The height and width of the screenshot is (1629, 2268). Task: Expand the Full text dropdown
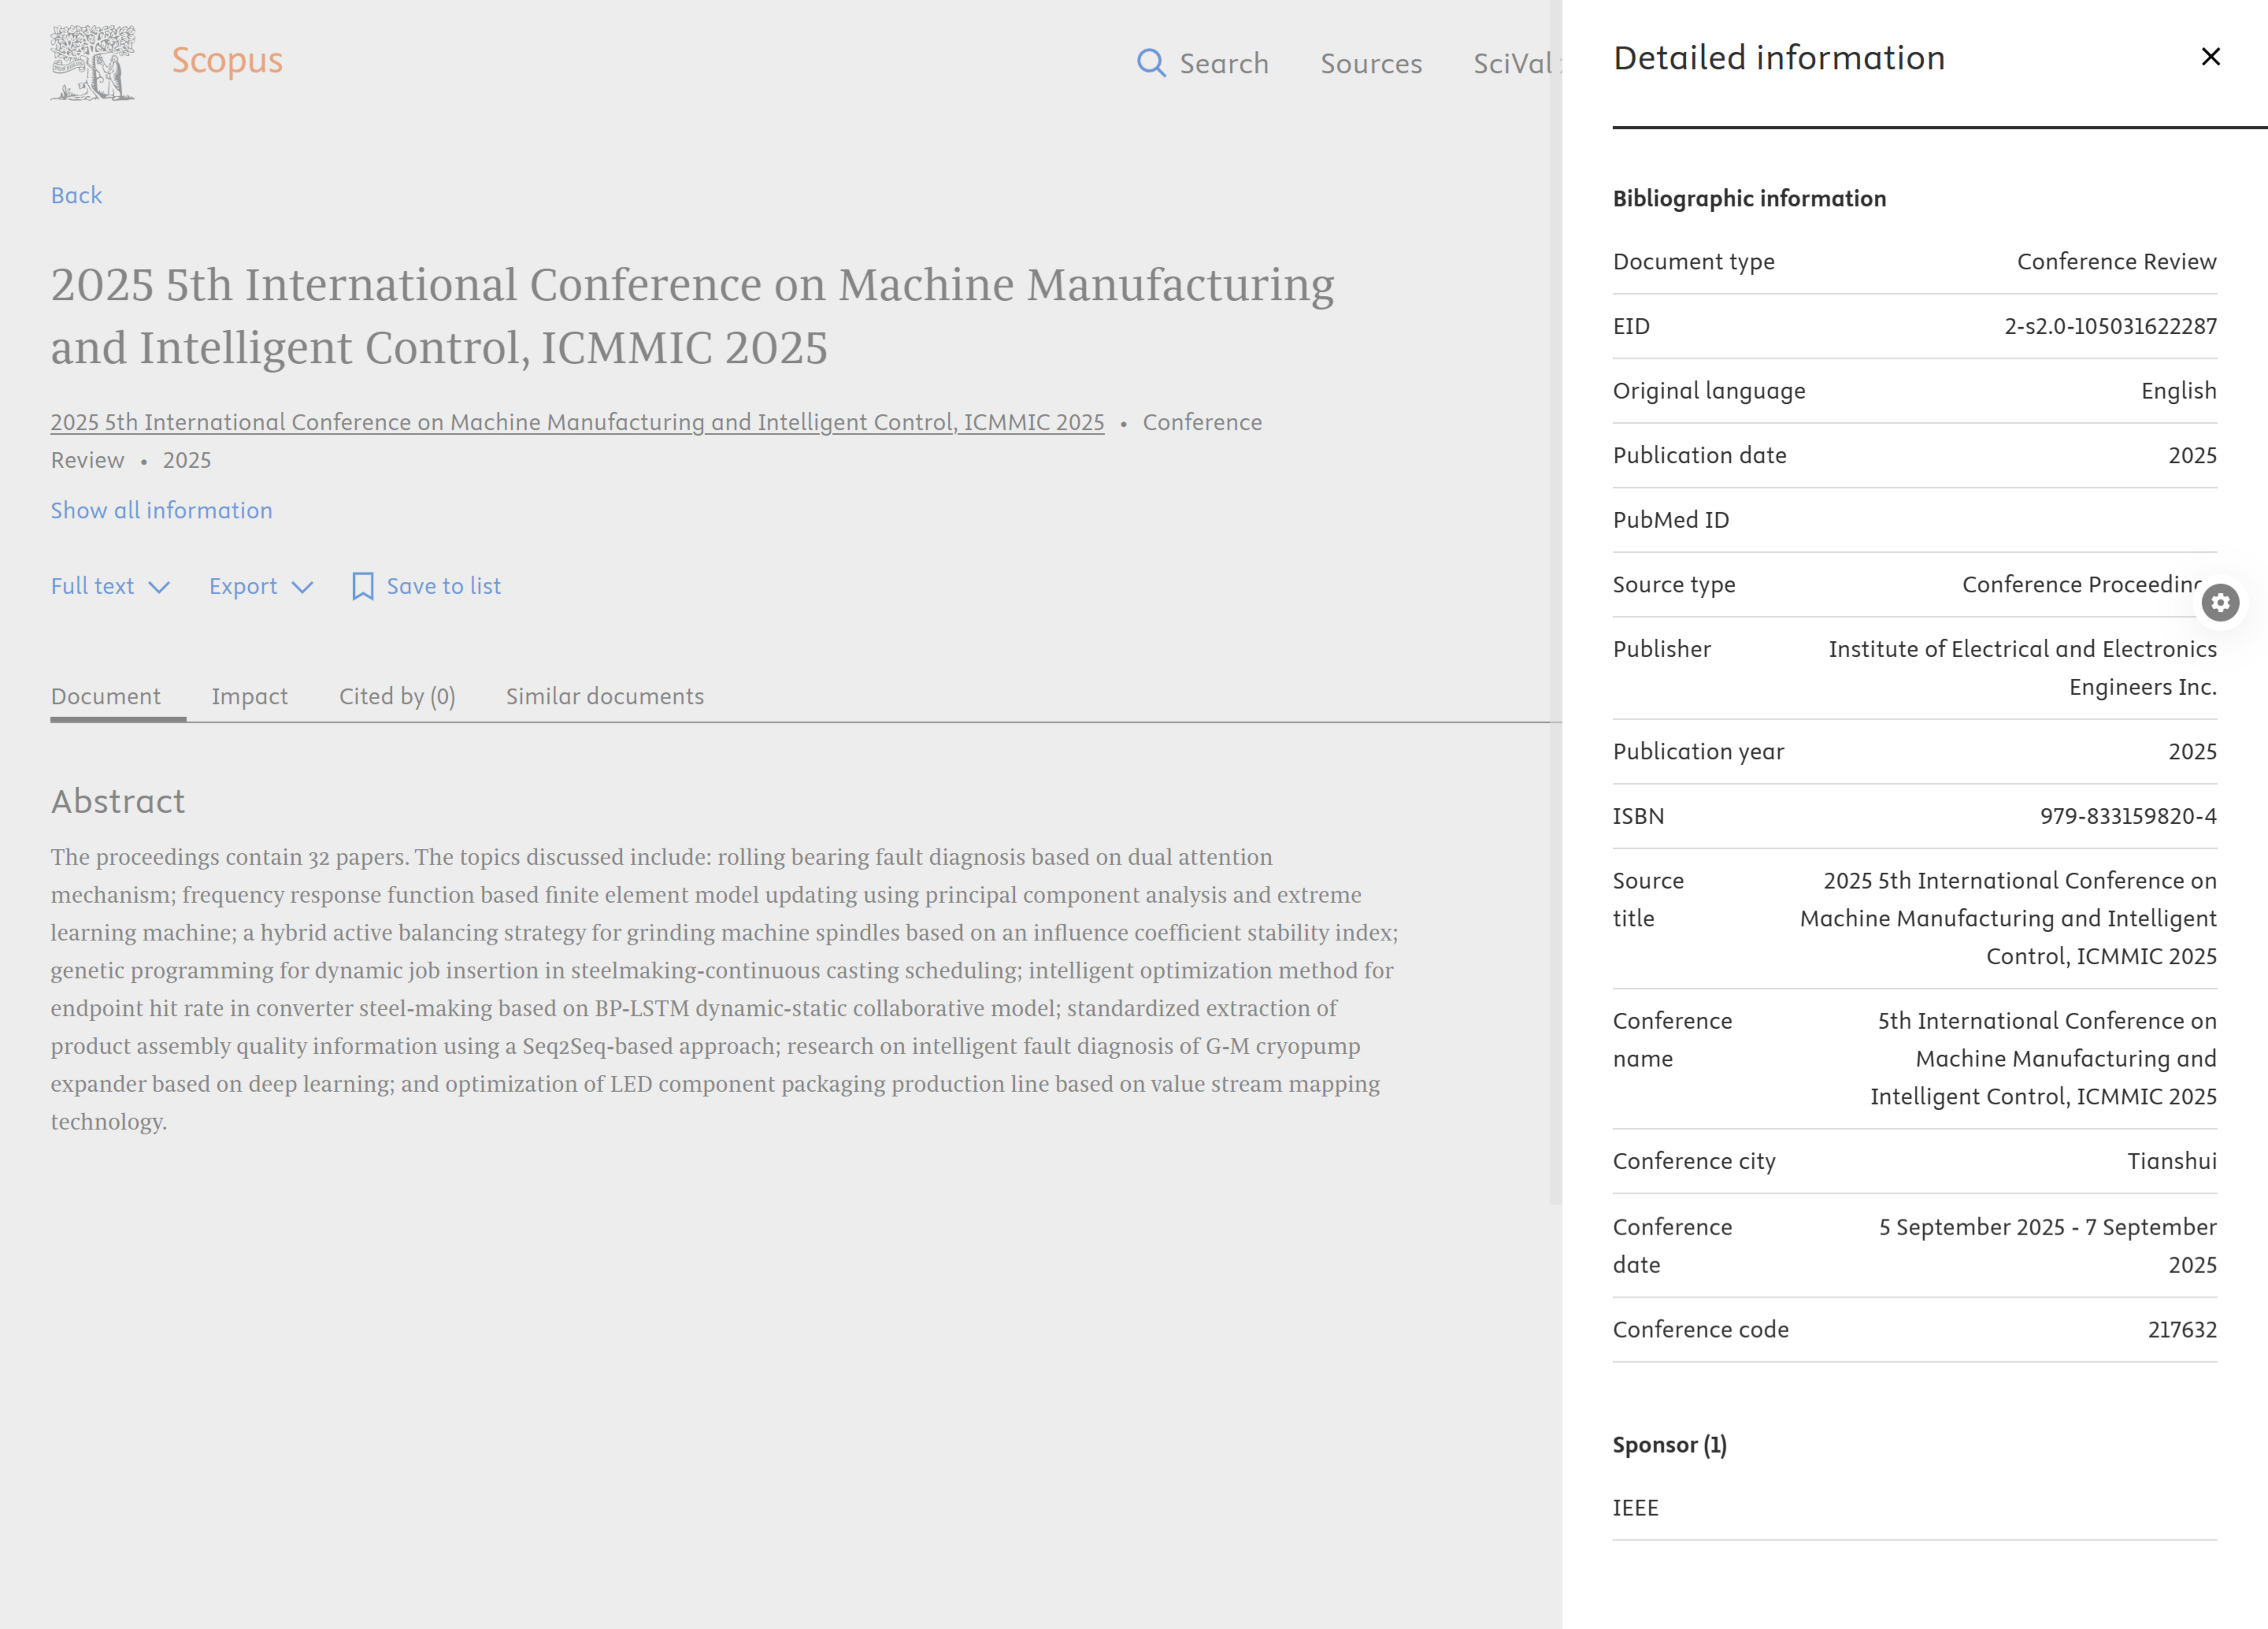point(110,586)
